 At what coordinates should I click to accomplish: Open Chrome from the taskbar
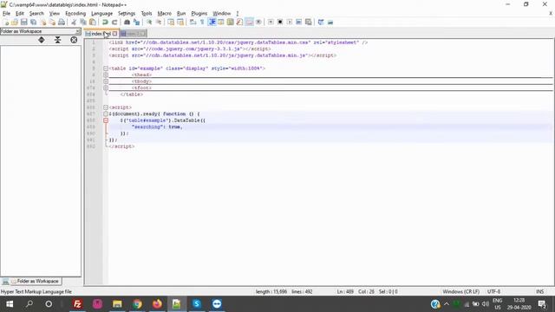(137, 304)
